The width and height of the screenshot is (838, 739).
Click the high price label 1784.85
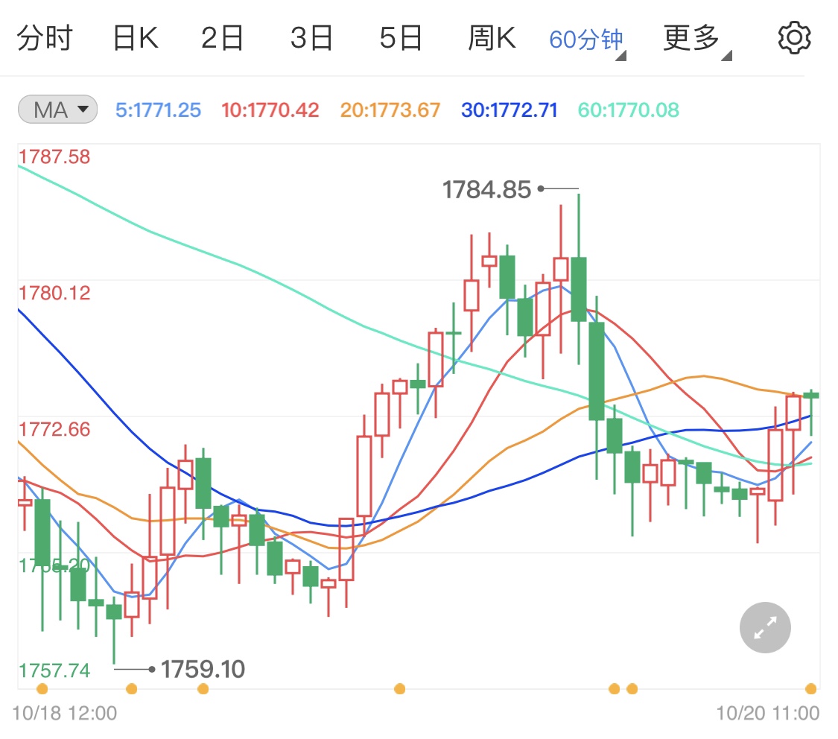tap(486, 189)
